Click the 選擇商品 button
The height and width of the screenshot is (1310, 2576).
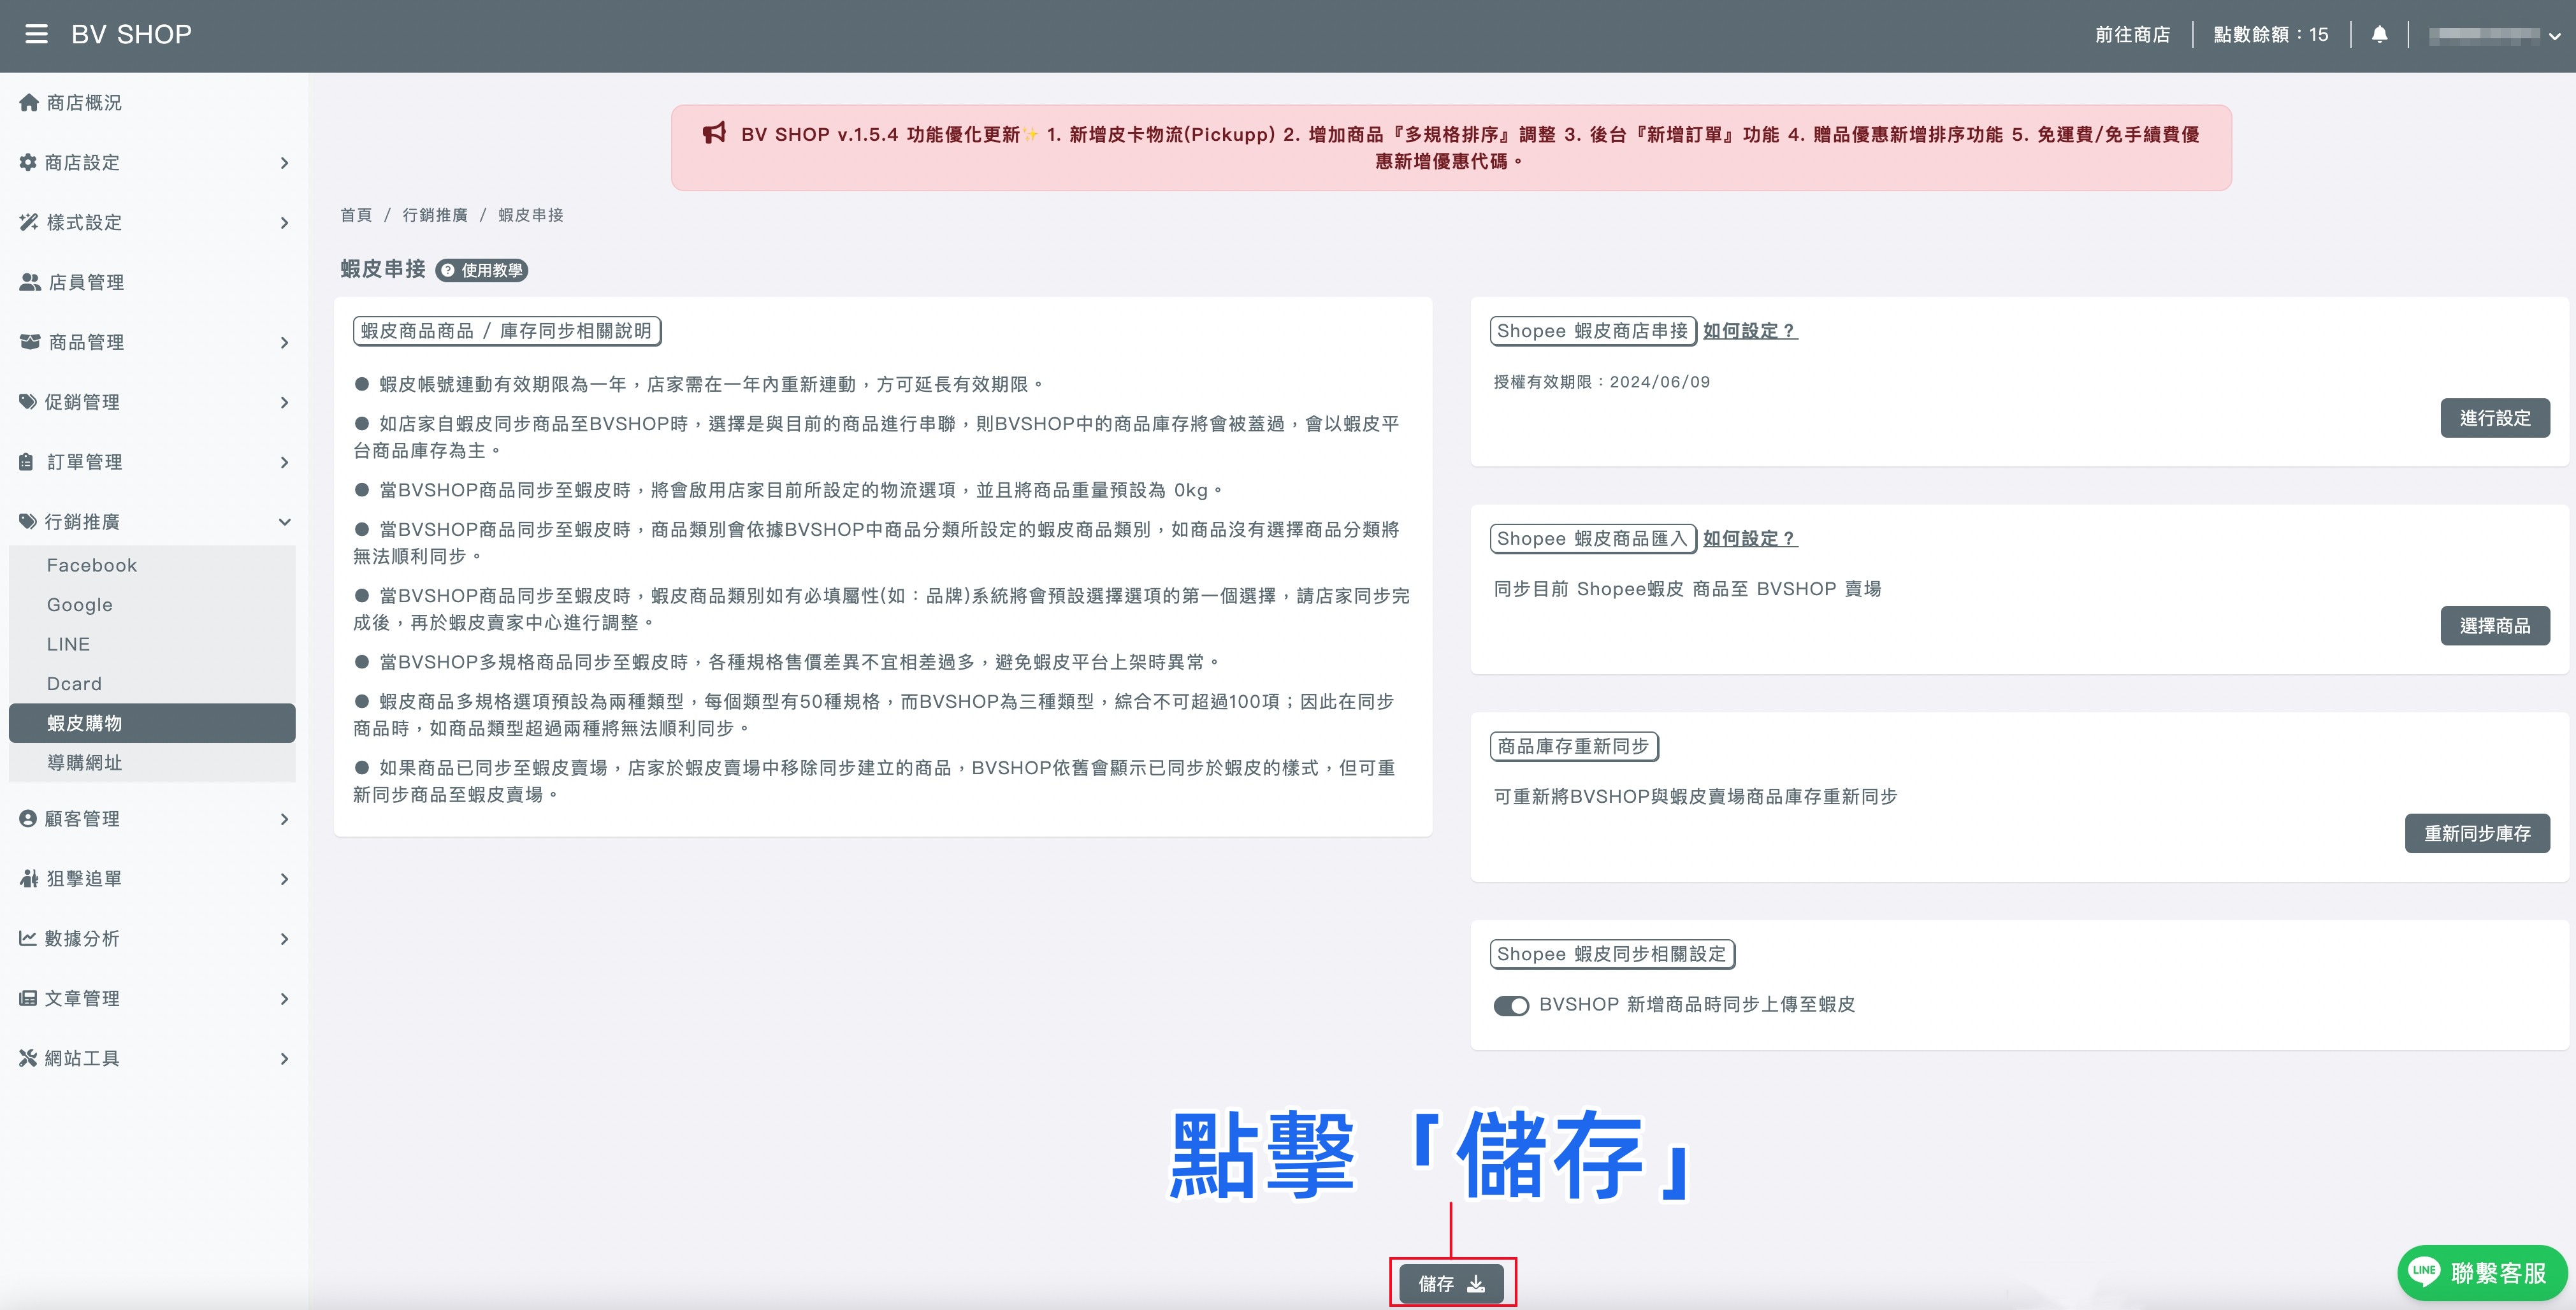click(2495, 626)
